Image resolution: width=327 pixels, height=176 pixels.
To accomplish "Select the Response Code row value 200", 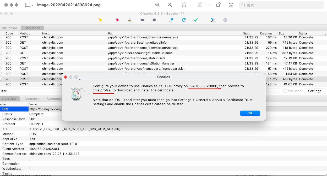I will pos(32,119).
